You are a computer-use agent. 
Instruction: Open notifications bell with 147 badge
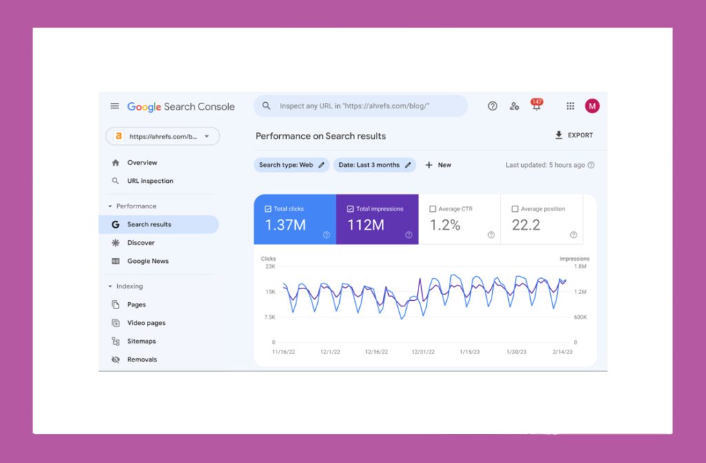click(x=536, y=106)
